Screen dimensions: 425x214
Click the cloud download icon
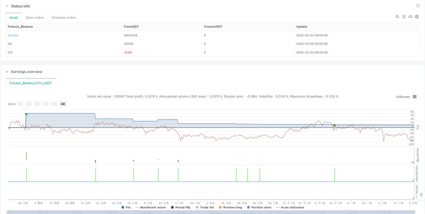(410, 17)
